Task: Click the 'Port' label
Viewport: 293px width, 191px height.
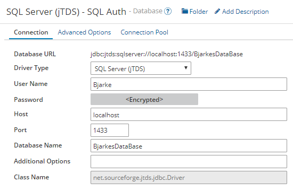Action: pyautogui.click(x=20, y=130)
